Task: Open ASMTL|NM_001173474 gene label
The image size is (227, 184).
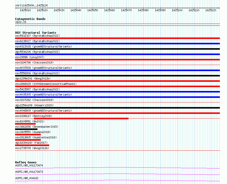Action: click(29, 165)
